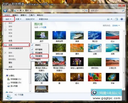
Task: Toggle 库窗格 library pane checkmark
Action: coord(32,59)
